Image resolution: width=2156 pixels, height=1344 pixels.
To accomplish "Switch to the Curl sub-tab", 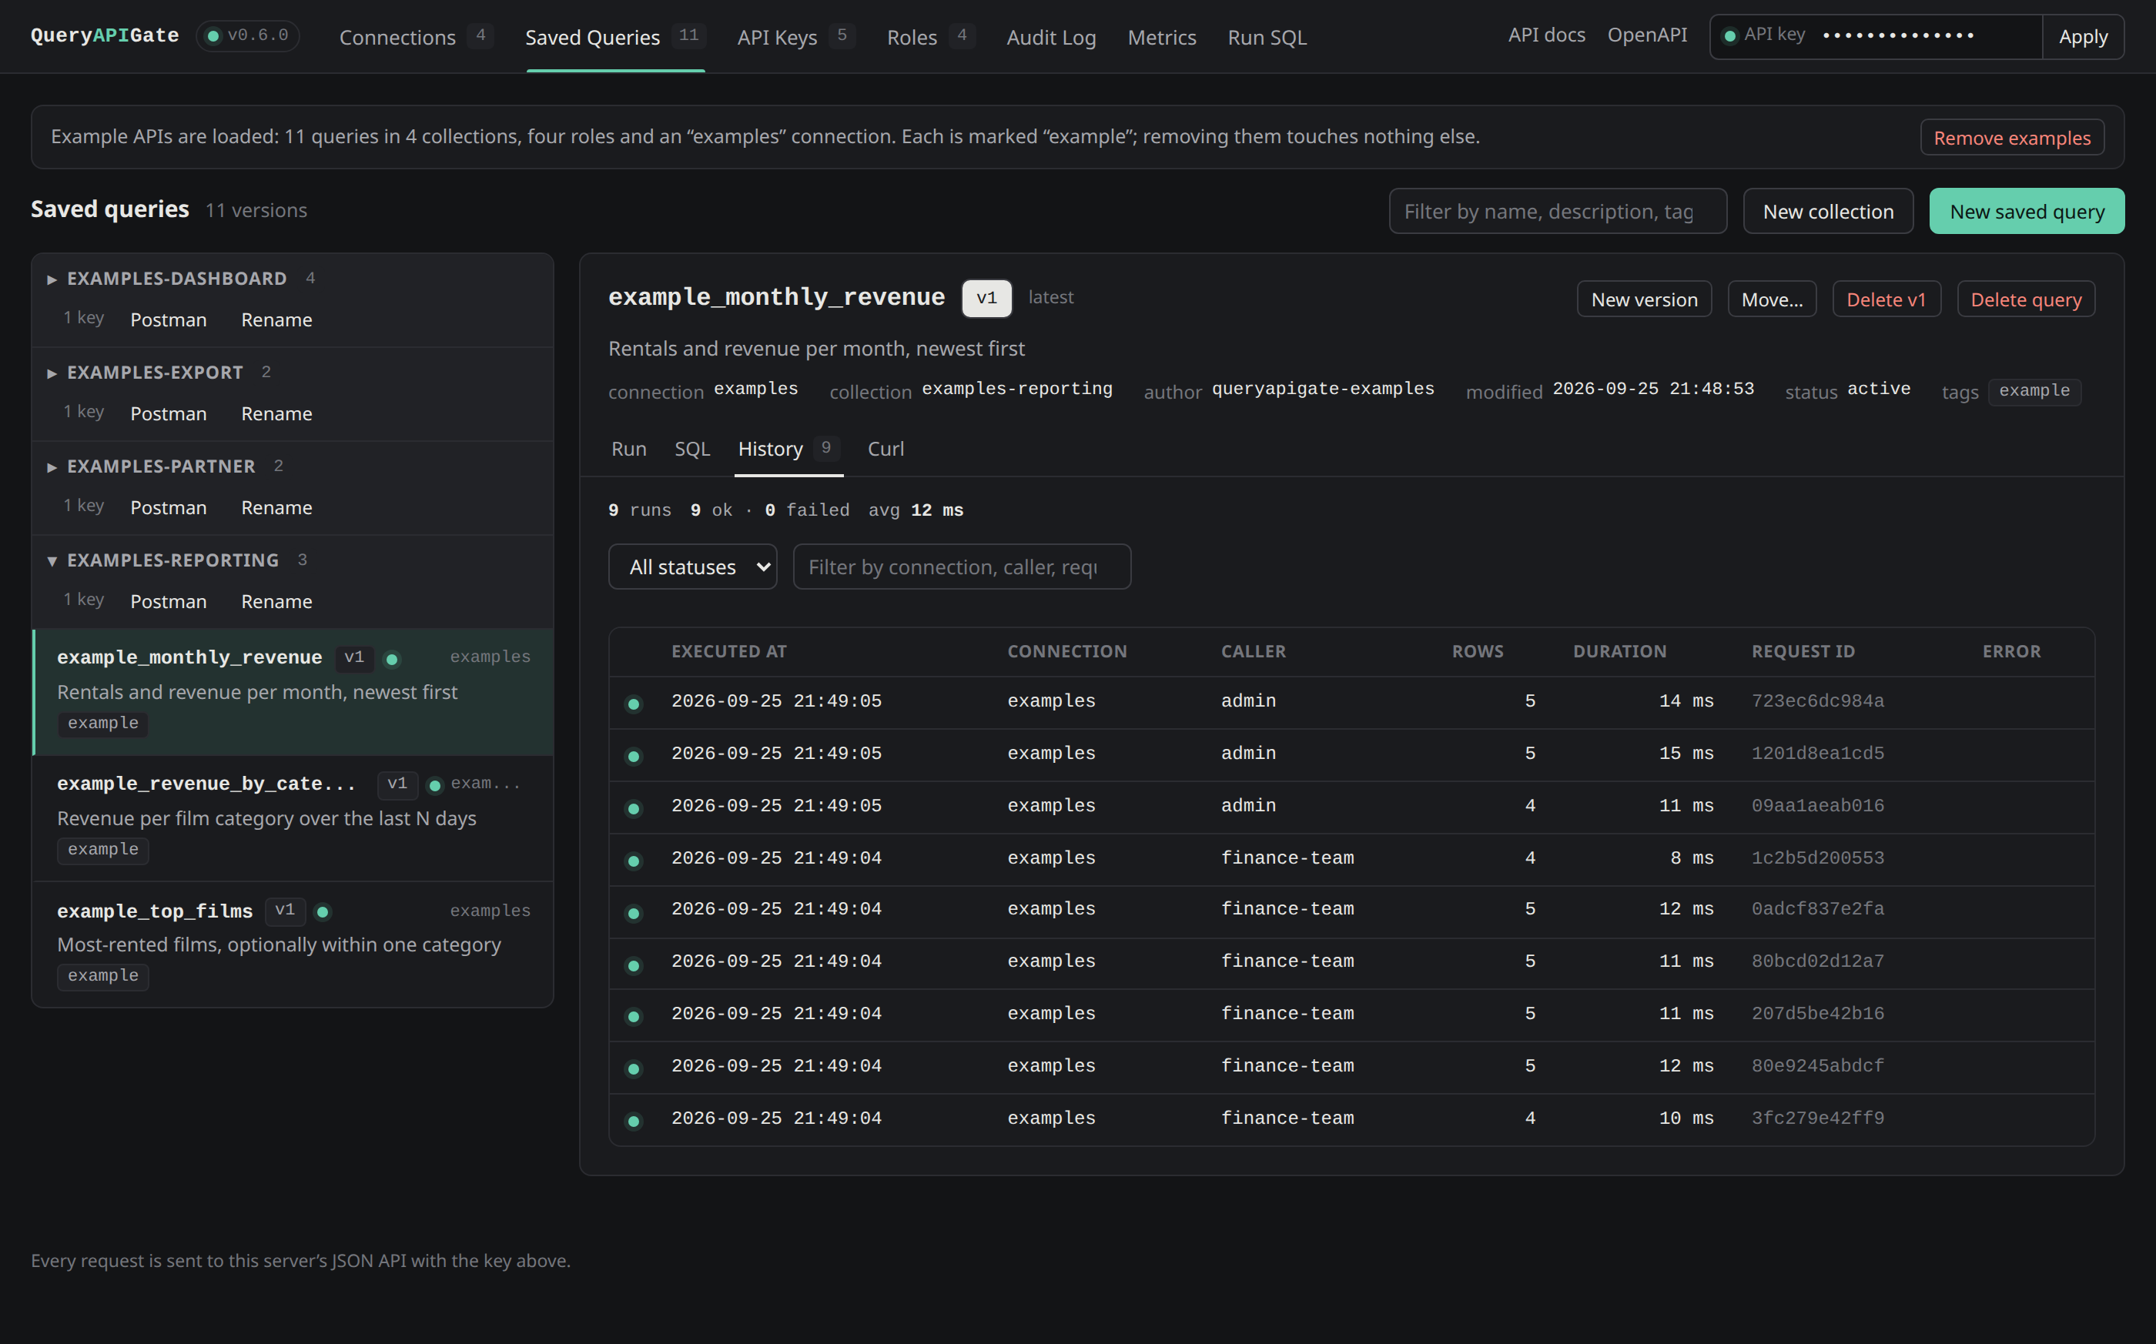I will 885,449.
